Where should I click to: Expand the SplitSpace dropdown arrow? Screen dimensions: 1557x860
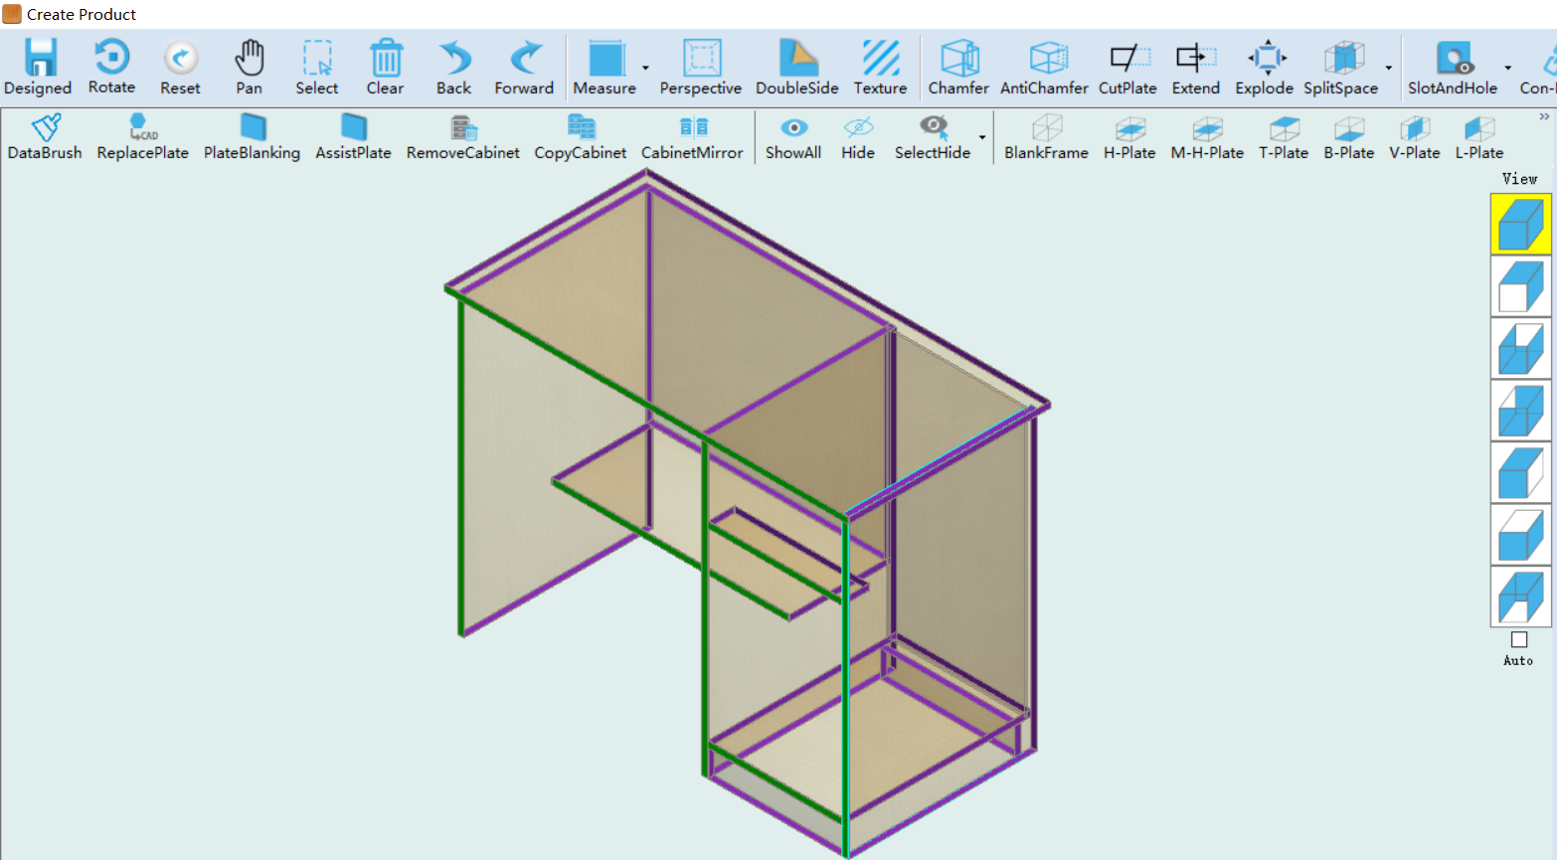(x=1389, y=68)
